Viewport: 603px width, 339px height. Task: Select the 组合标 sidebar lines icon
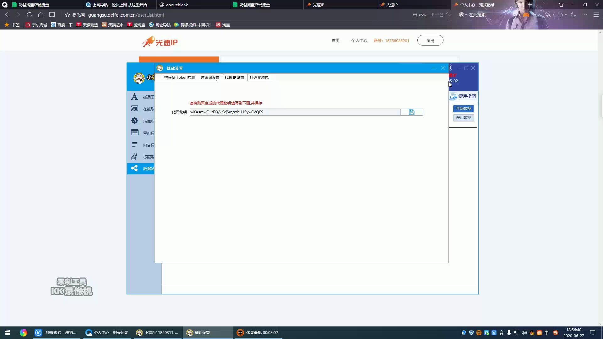(x=134, y=145)
